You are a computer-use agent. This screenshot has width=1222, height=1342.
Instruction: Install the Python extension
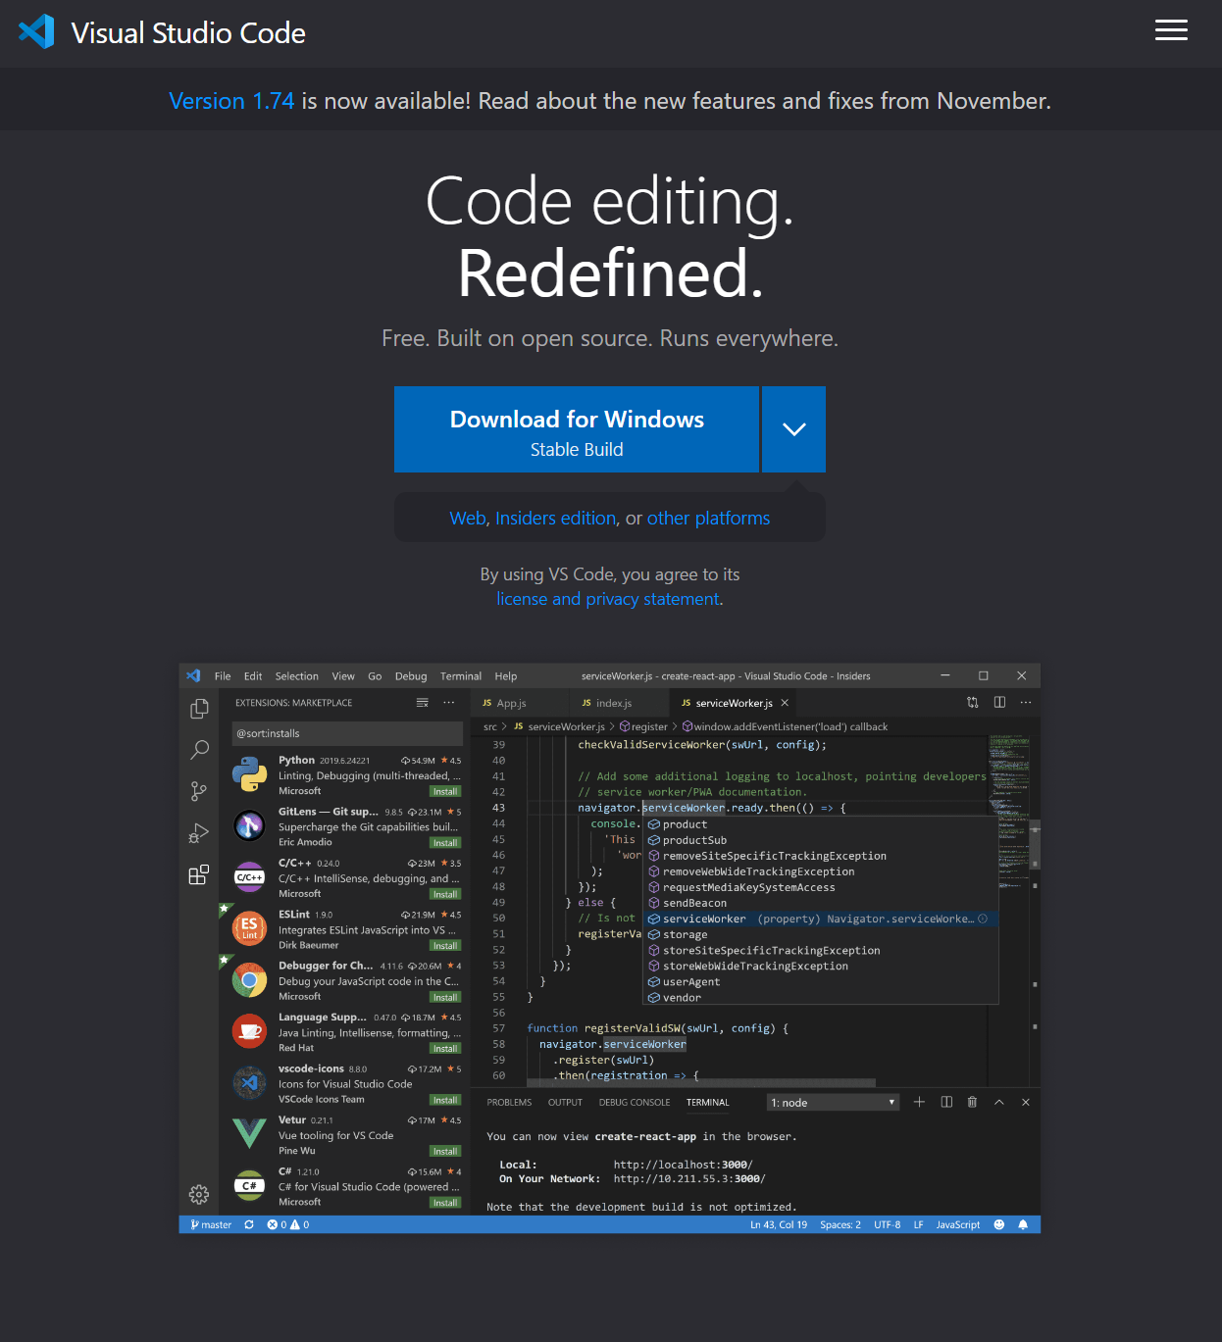point(445,791)
